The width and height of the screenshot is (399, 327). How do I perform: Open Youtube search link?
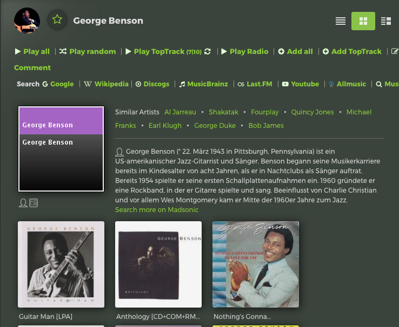pos(305,84)
